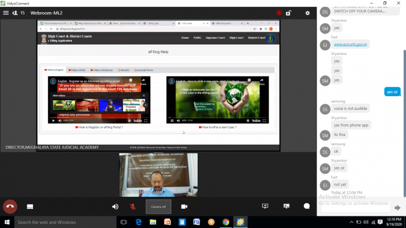Select Videos (Hindi) tab in shared page
The height and width of the screenshot is (228, 406).
coord(77,70)
